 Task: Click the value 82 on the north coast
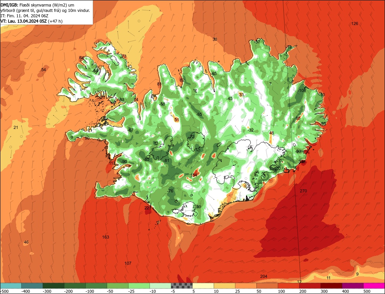click(182, 80)
